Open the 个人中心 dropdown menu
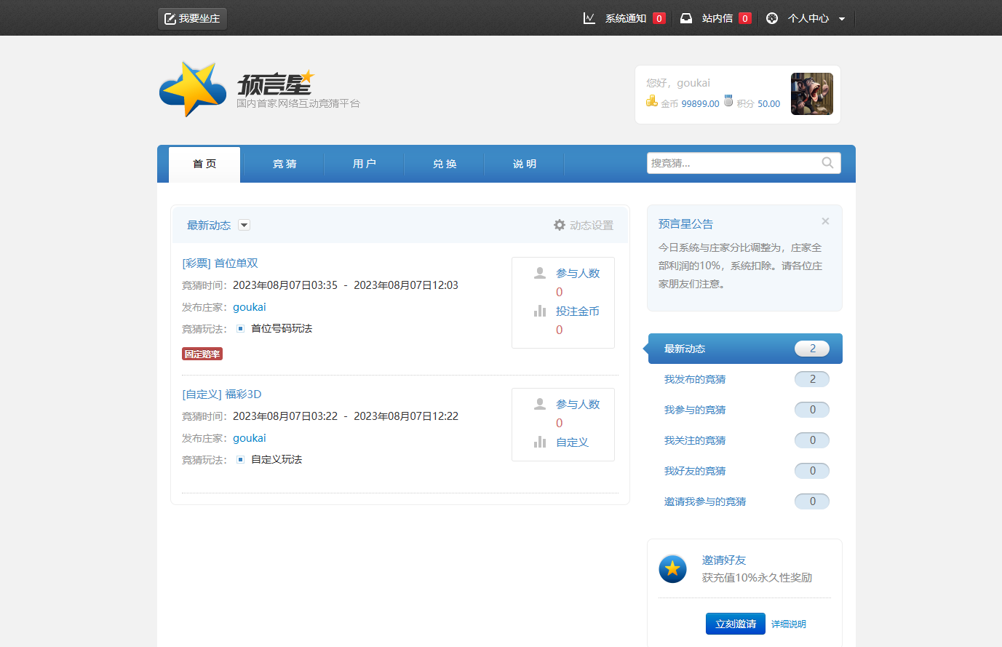 [842, 19]
